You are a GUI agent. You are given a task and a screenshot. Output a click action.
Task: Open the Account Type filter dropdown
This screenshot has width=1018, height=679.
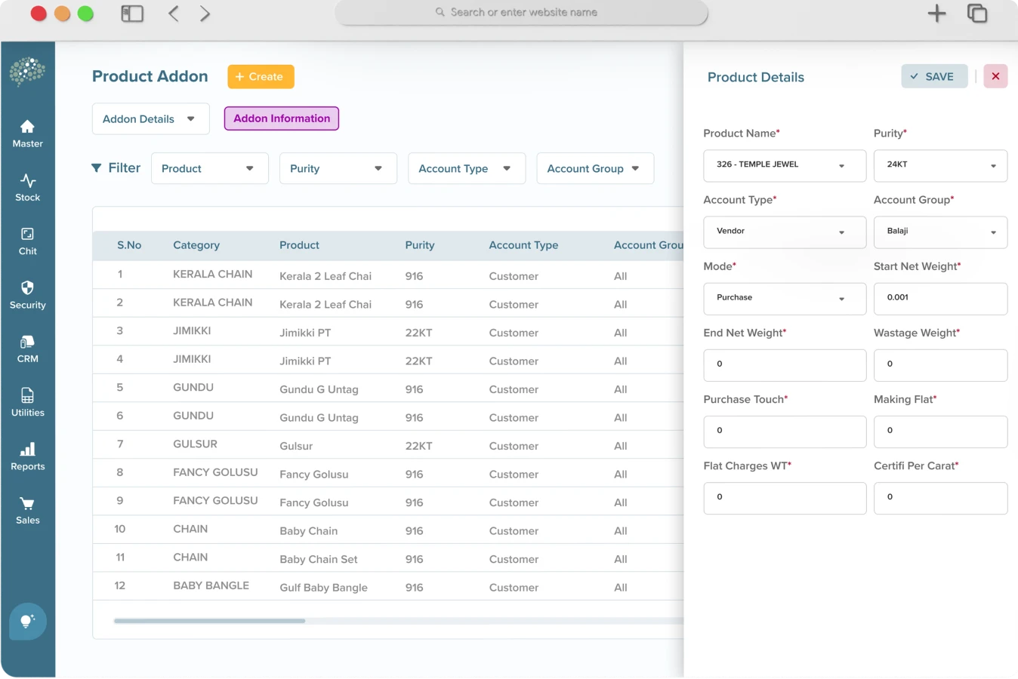click(466, 168)
